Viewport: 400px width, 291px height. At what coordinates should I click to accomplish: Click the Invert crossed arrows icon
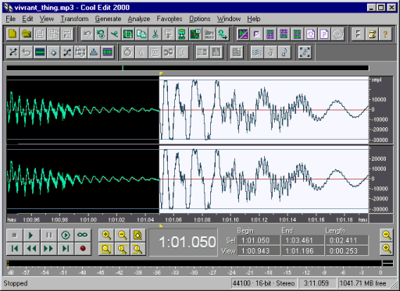coord(12,52)
